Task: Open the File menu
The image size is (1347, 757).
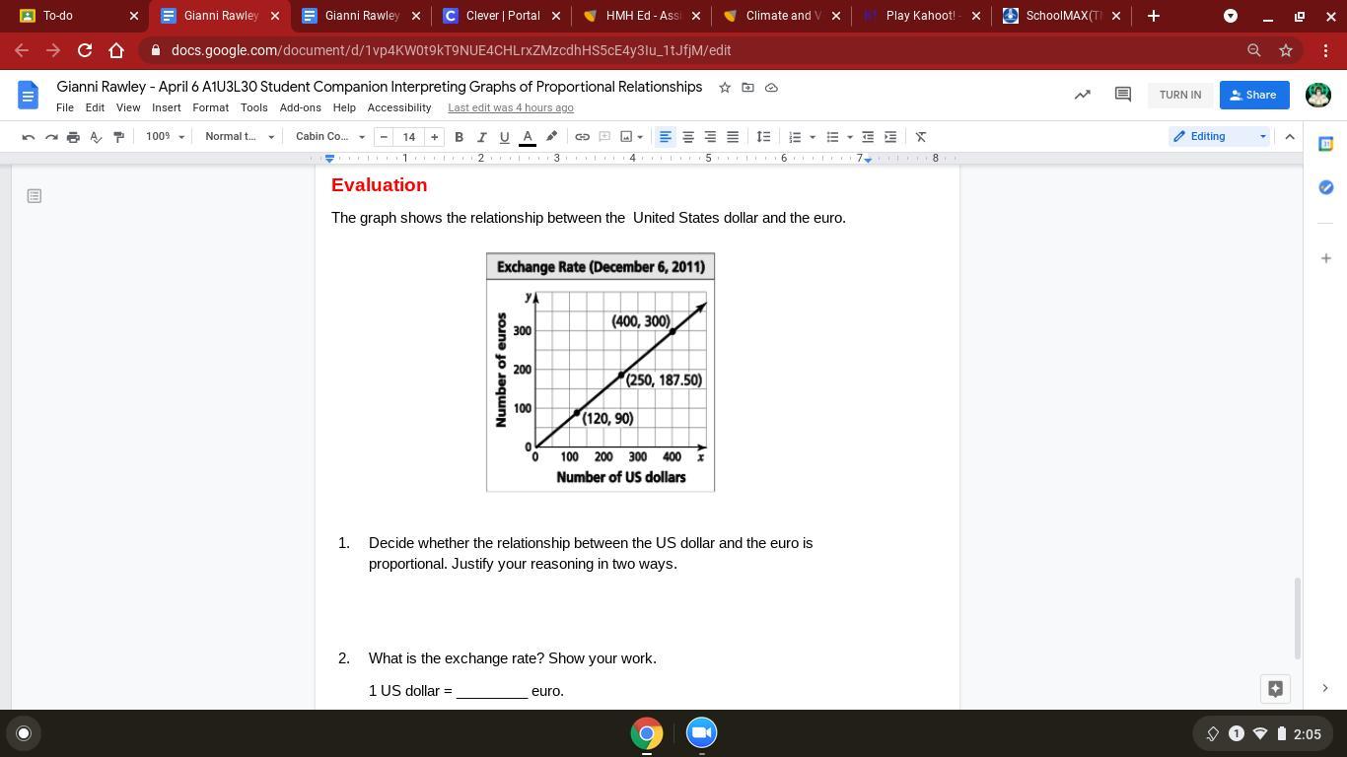Action: coord(65,107)
